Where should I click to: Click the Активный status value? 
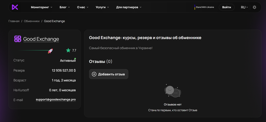(x=68, y=61)
